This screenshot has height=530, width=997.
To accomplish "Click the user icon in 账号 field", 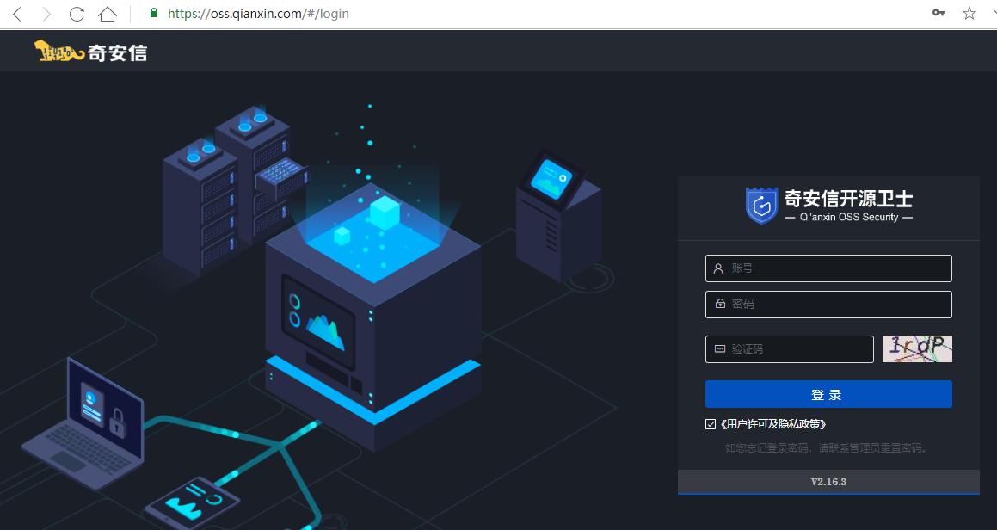I will click(x=719, y=268).
